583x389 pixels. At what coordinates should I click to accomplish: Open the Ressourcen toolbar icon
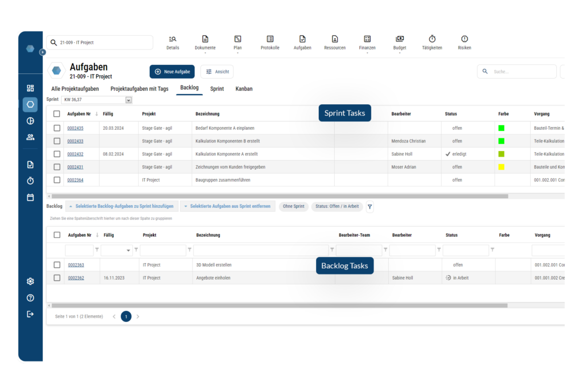(335, 39)
